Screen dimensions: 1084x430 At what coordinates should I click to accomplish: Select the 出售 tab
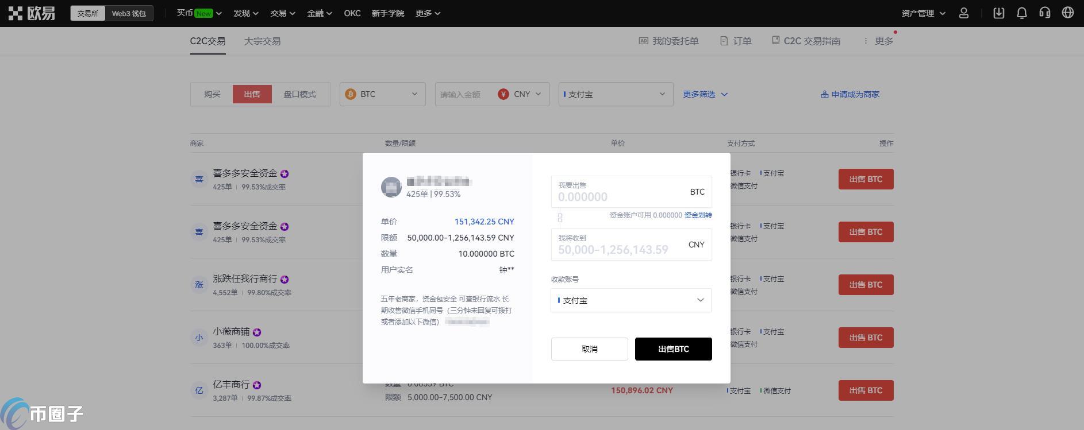click(252, 94)
